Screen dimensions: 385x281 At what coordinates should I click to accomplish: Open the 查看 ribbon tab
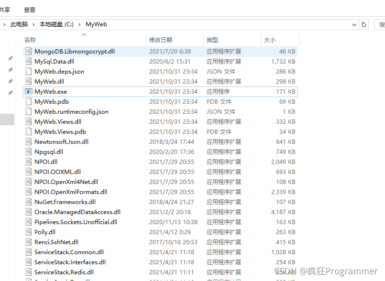[x=30, y=10]
